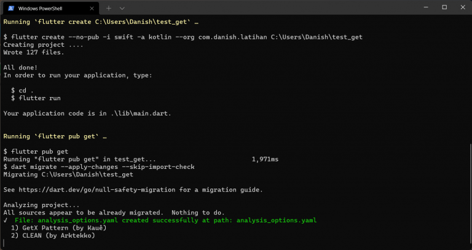Click the 'Wrote 127 files.' output line
This screenshot has height=250, width=472.
coord(34,52)
